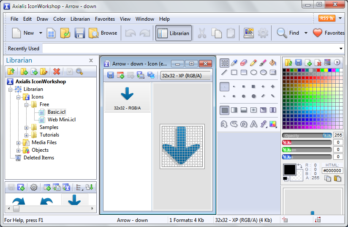Screen dimensions: 348x227
Task: Click the Undo arrow in toolbar
Action: pos(130,33)
